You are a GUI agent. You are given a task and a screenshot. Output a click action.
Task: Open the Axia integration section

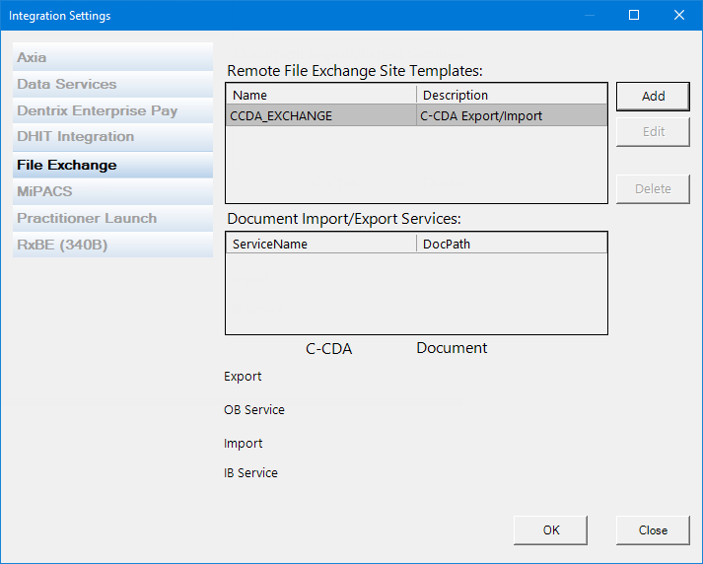112,57
